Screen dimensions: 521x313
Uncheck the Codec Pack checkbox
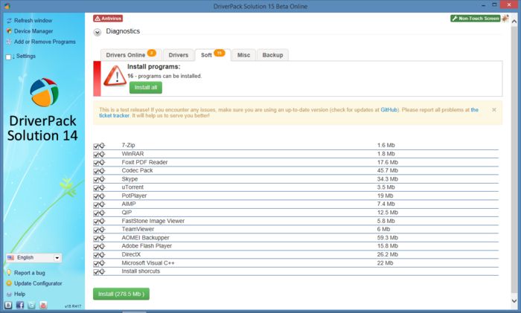[x=96, y=171]
